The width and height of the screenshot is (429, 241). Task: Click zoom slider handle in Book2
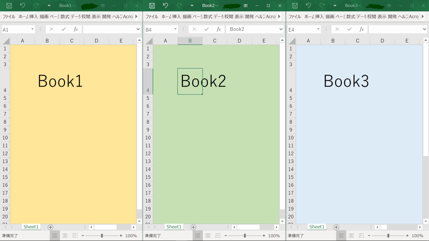tap(245, 236)
